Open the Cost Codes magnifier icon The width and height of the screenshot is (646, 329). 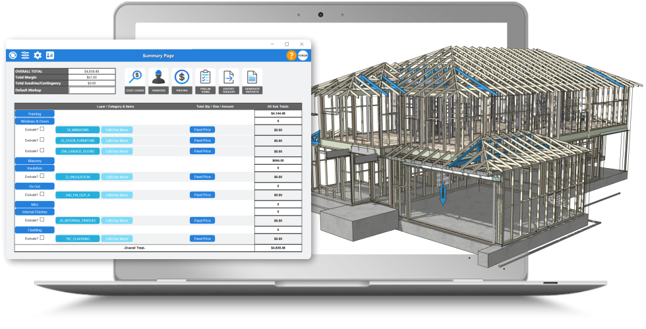point(134,76)
